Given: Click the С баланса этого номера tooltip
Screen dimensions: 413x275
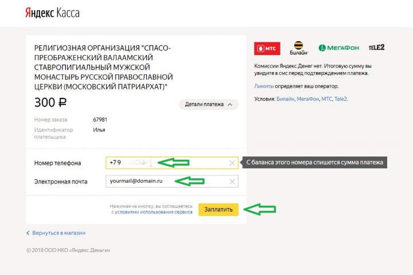Looking at the screenshot, I should [x=314, y=162].
